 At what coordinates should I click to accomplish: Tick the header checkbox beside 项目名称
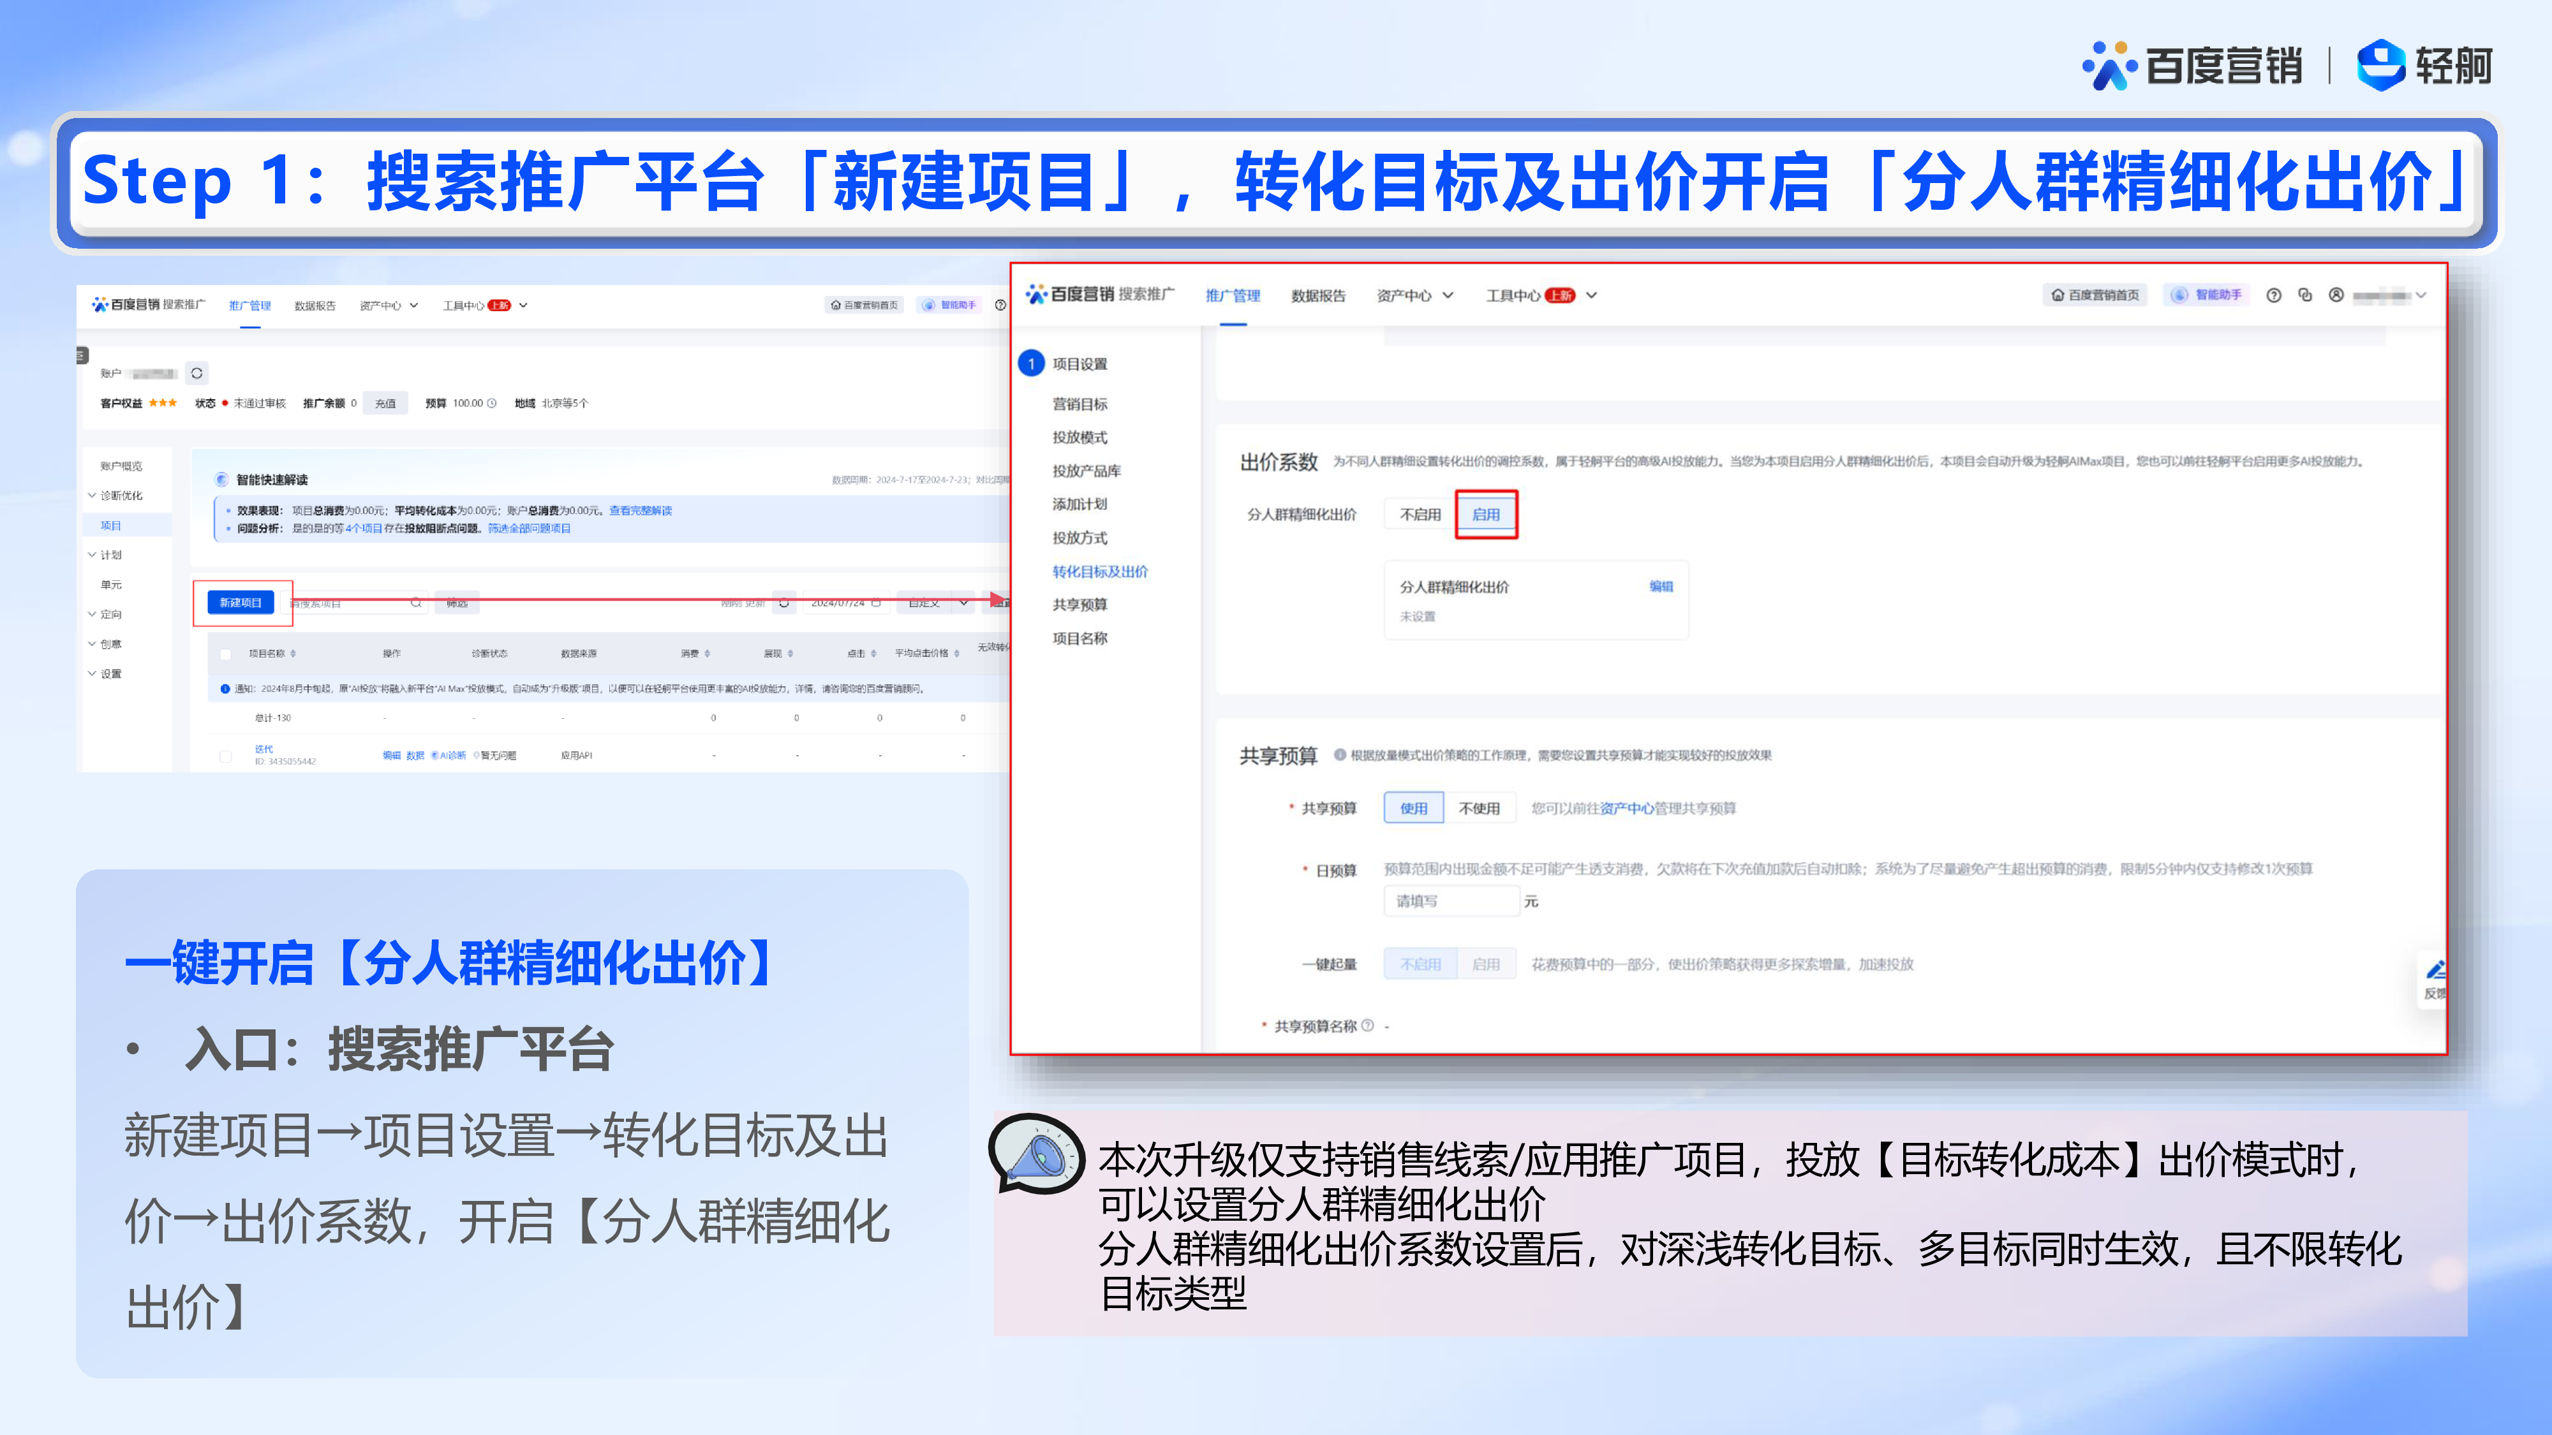(x=225, y=654)
